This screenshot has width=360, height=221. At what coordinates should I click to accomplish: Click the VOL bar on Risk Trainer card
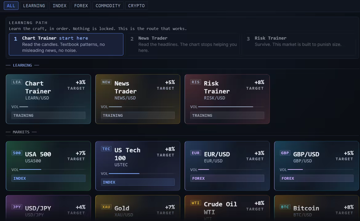point(231,107)
